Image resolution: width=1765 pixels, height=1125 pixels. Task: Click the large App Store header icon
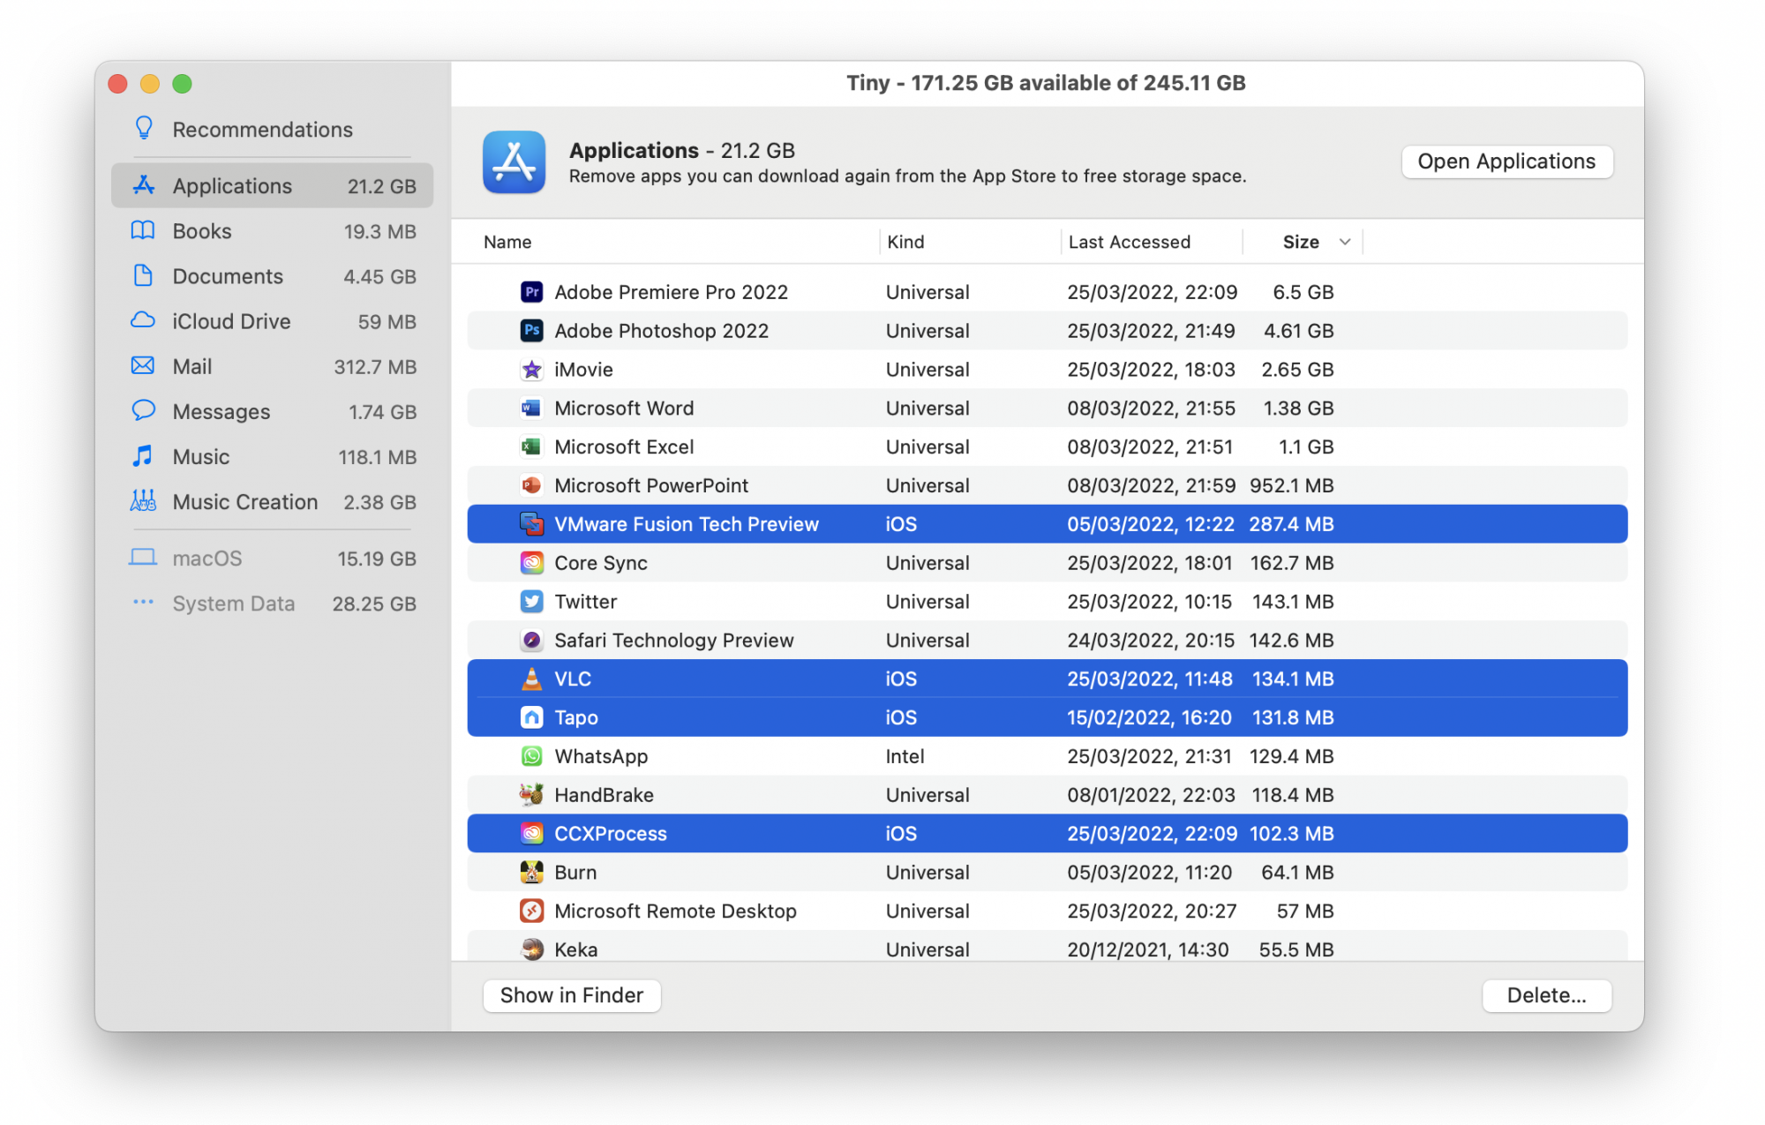point(514,162)
